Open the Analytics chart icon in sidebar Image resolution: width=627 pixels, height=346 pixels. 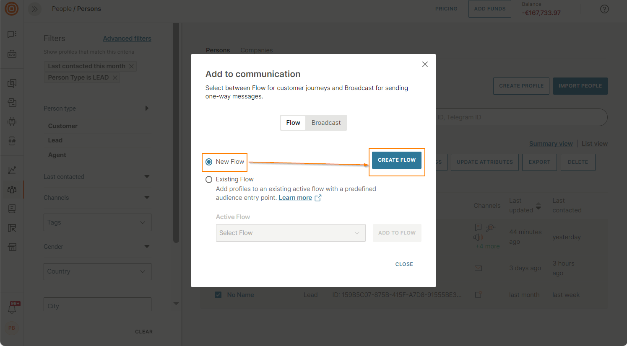12,170
